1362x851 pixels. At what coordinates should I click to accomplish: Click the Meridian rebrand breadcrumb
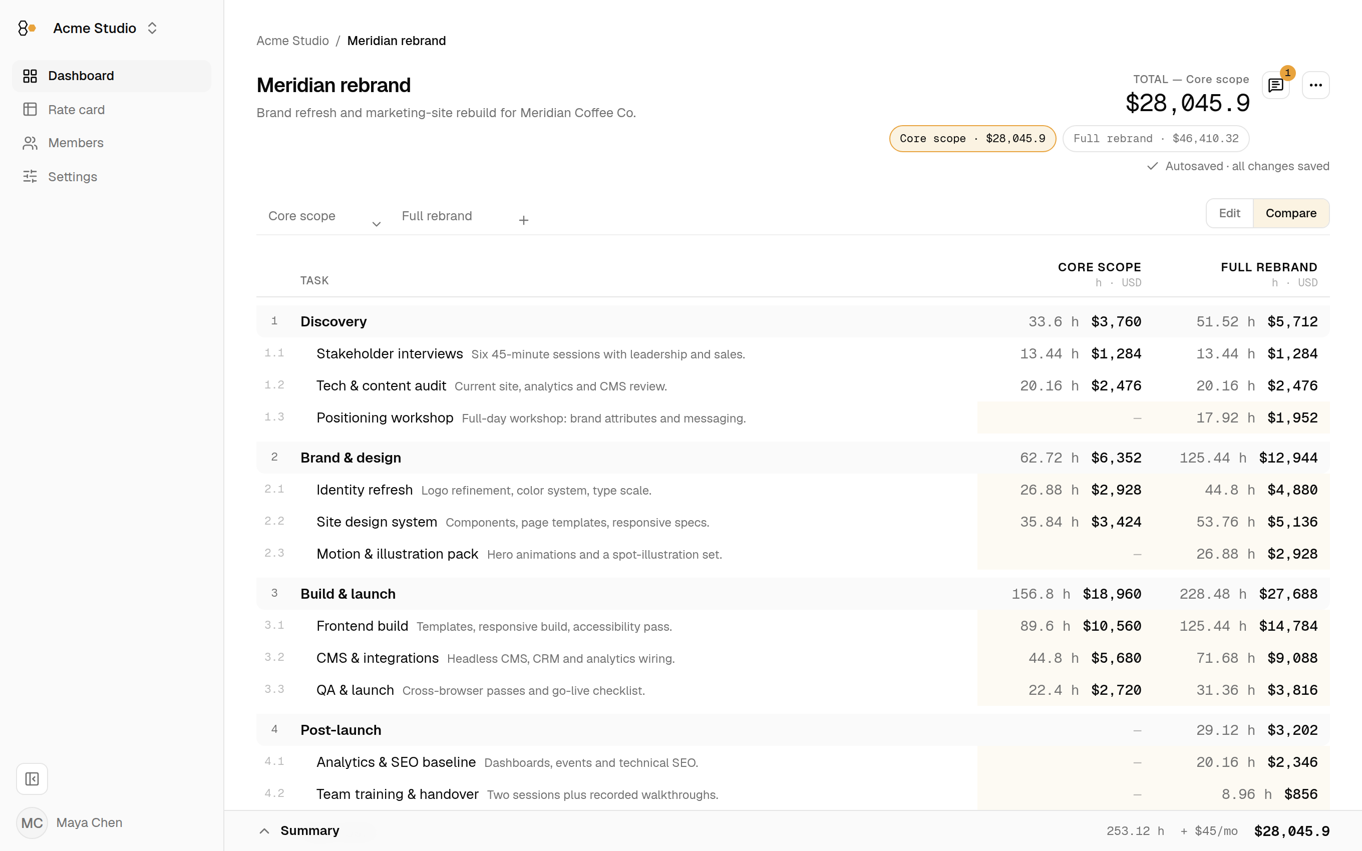[396, 41]
